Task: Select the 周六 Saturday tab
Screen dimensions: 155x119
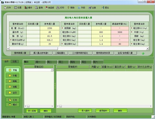Action: tap(97, 62)
